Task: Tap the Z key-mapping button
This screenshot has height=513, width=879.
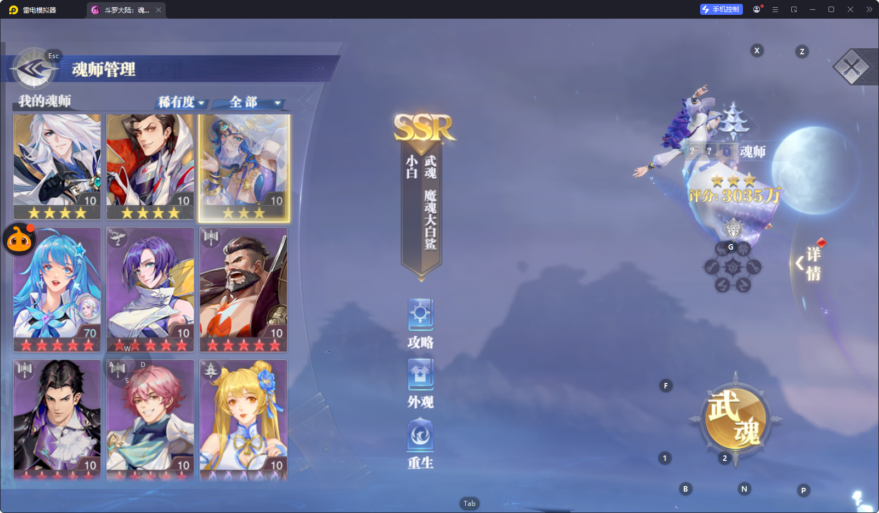Action: pyautogui.click(x=802, y=52)
